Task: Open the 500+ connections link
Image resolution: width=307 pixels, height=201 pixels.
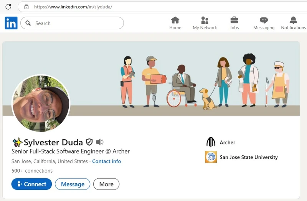Action: pyautogui.click(x=32, y=171)
